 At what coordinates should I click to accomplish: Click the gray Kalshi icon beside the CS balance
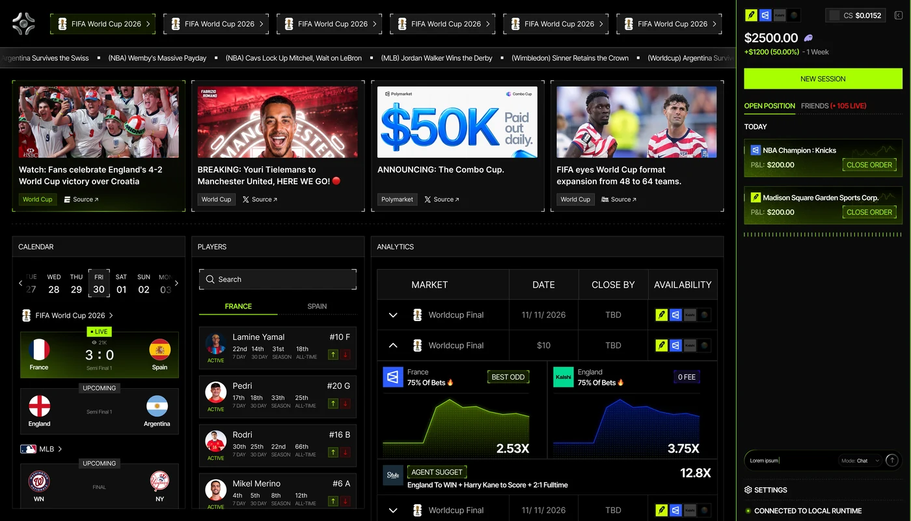click(x=780, y=15)
